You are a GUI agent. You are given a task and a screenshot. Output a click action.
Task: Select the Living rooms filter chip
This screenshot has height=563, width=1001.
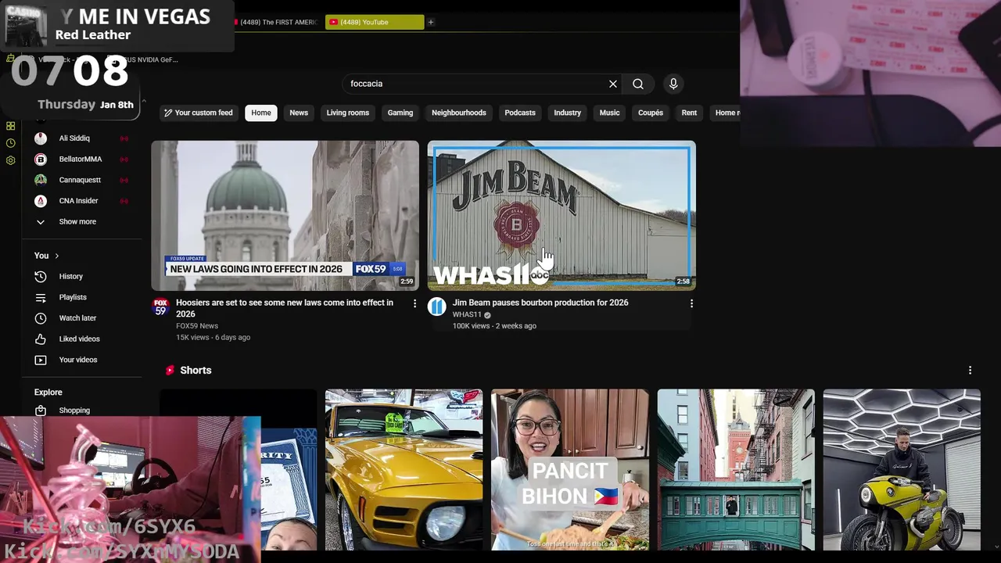[348, 113]
